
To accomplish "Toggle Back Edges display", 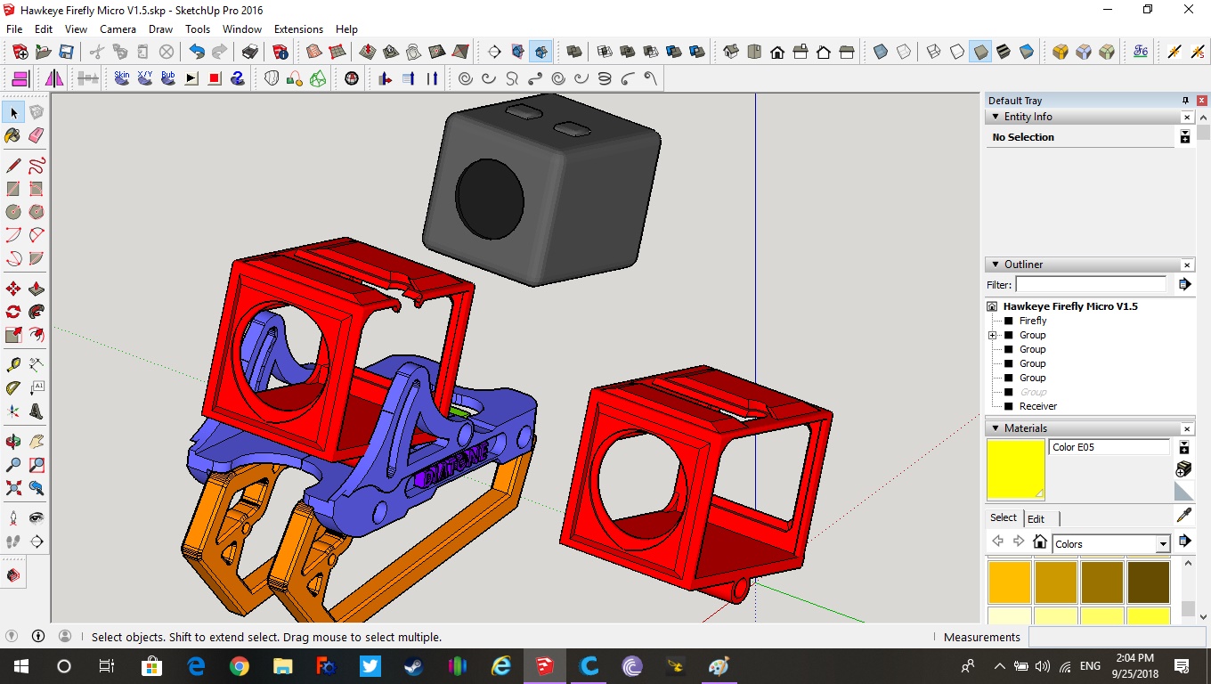I will tap(904, 52).
